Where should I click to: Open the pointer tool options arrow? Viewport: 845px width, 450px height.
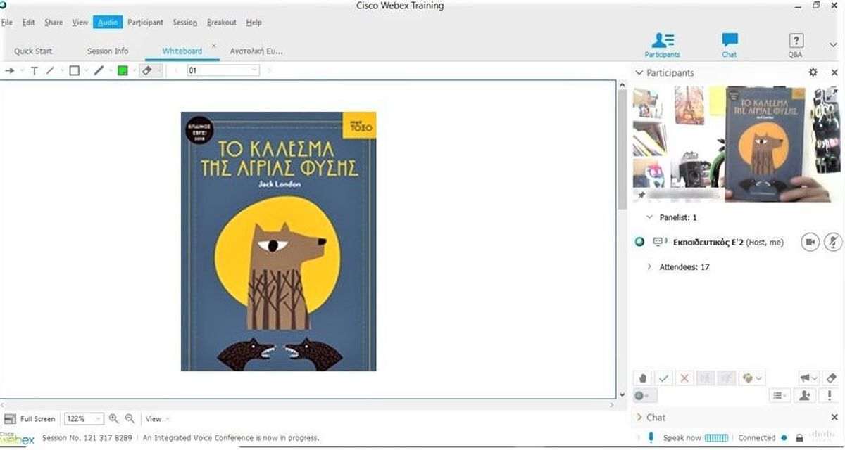(x=22, y=70)
